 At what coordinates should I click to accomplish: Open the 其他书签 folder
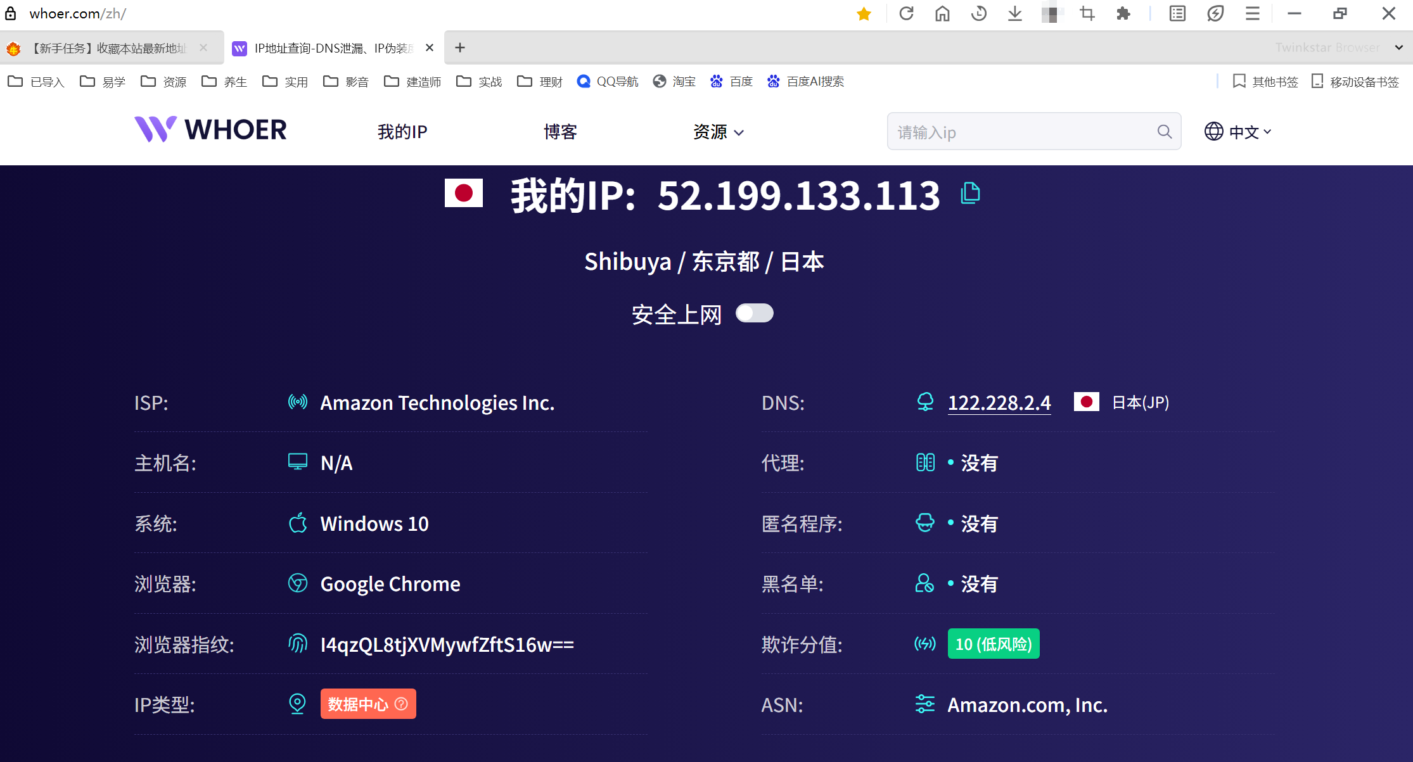[1265, 82]
